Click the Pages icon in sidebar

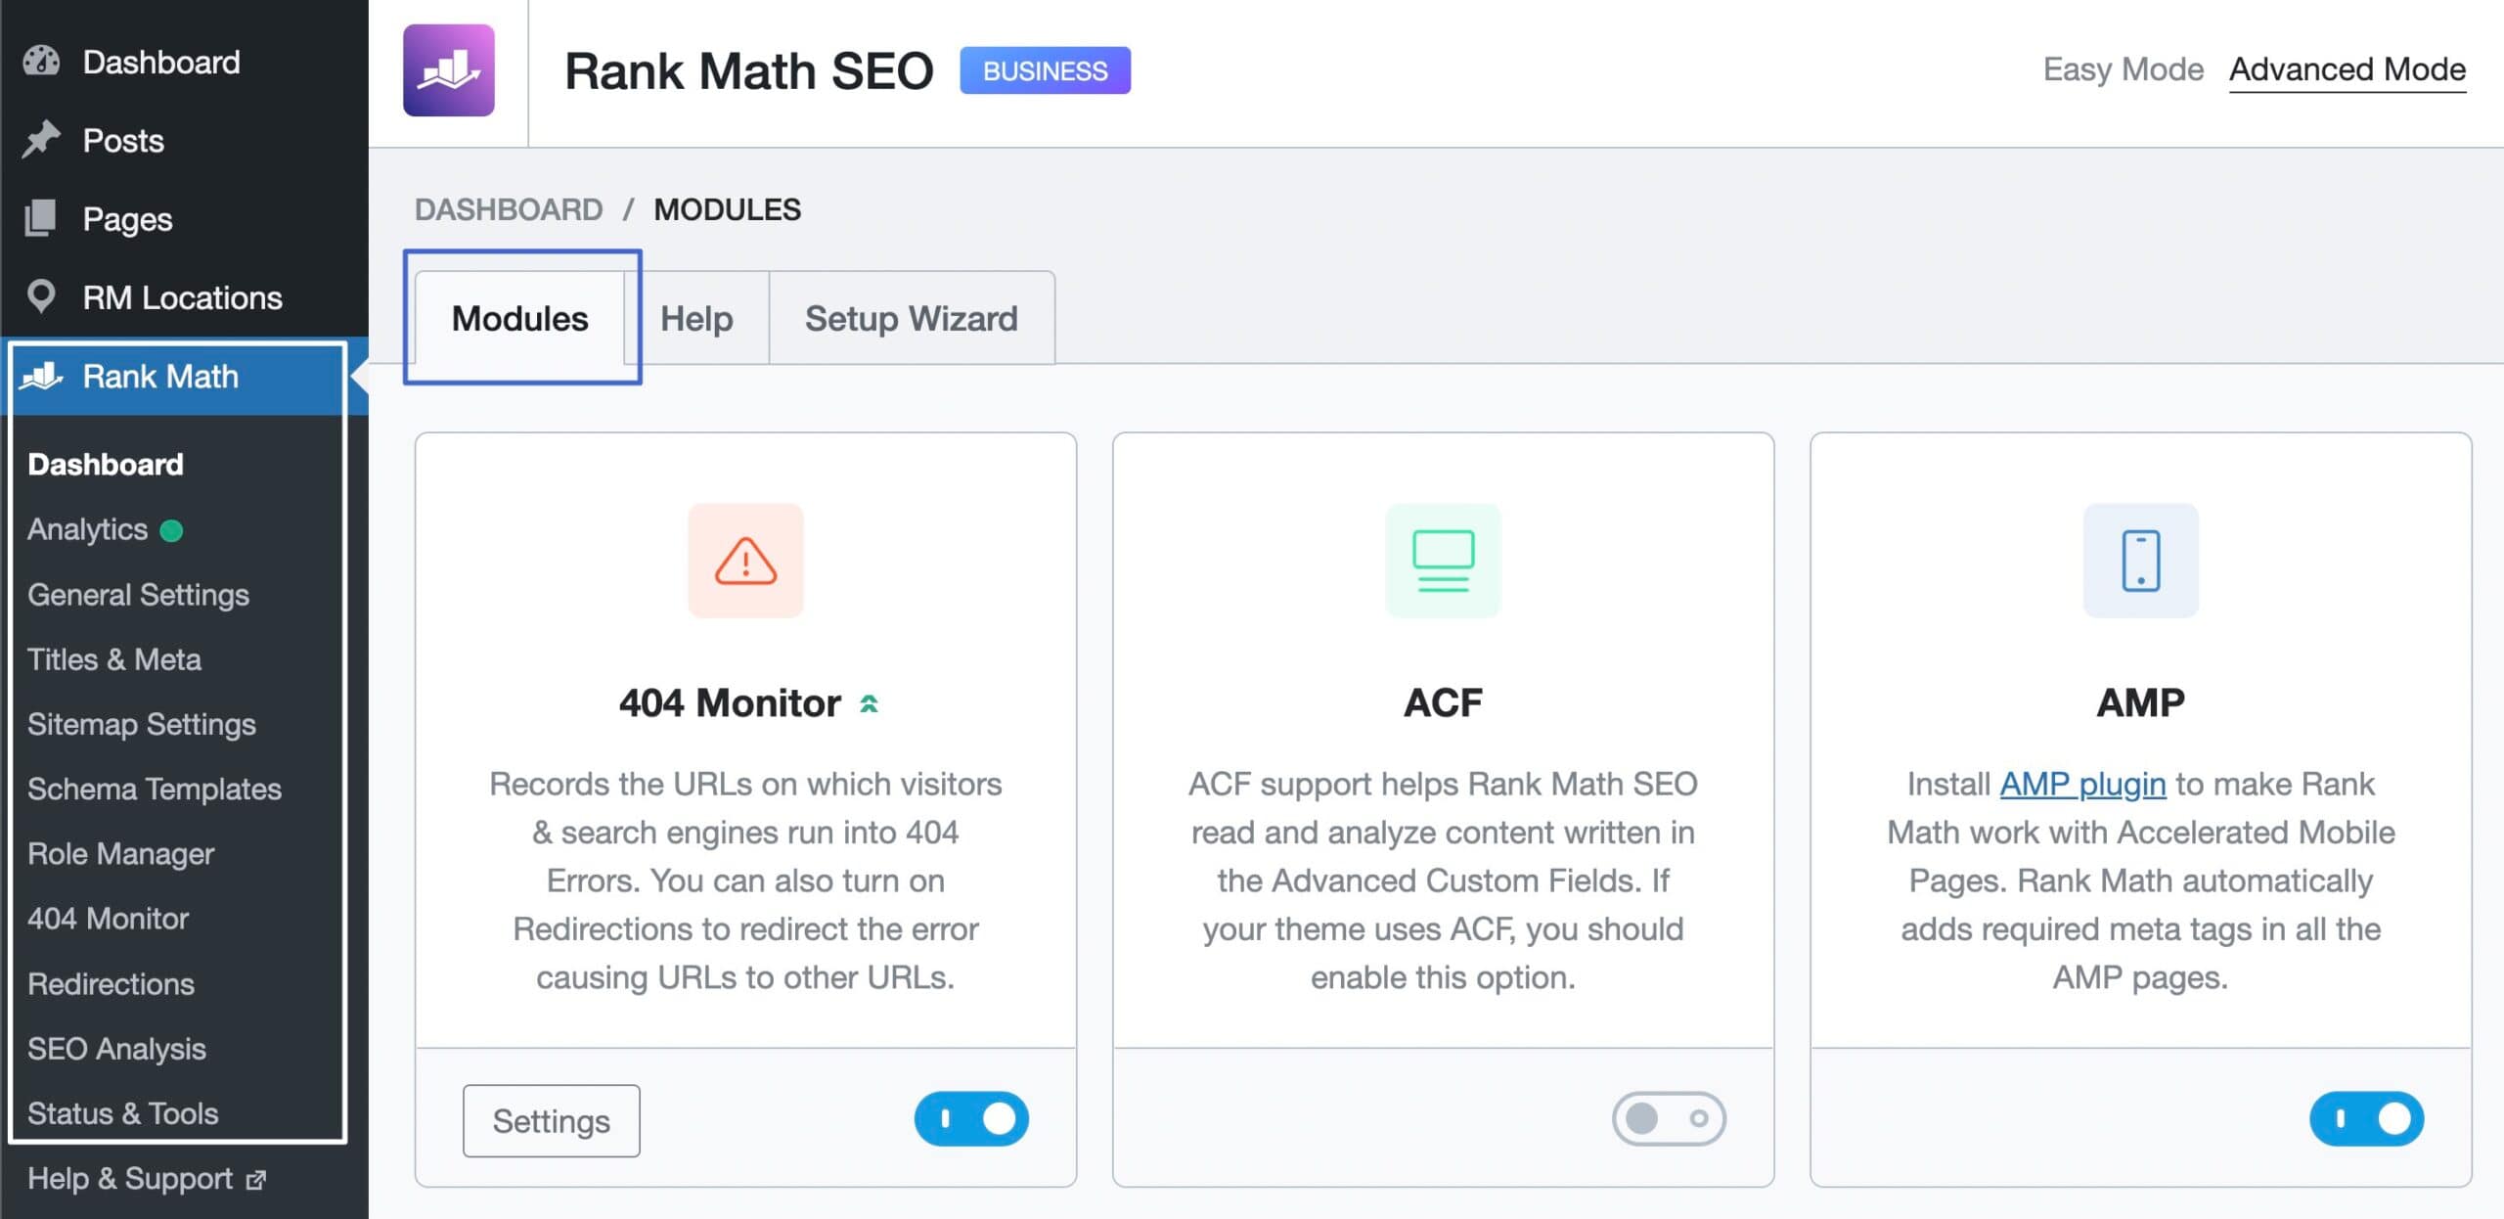coord(39,218)
